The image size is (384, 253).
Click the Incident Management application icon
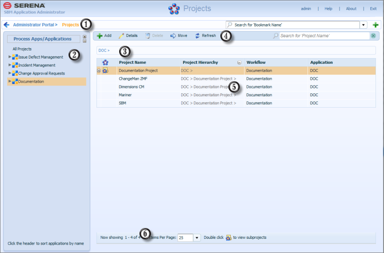pyautogui.click(x=15, y=65)
